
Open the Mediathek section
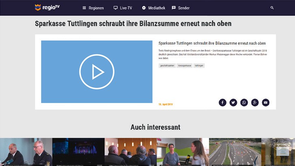pos(154,8)
